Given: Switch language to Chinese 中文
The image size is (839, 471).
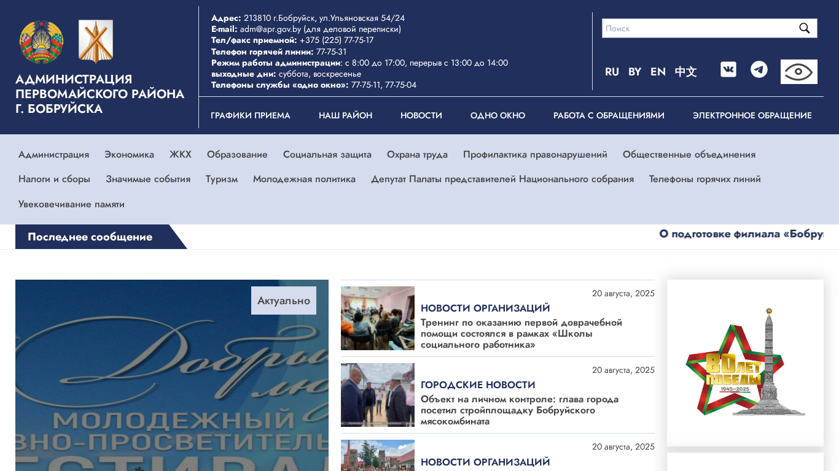Looking at the screenshot, I should tap(685, 72).
